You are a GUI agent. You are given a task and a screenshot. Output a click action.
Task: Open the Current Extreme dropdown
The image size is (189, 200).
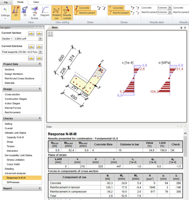pyautogui.click(x=40, y=52)
